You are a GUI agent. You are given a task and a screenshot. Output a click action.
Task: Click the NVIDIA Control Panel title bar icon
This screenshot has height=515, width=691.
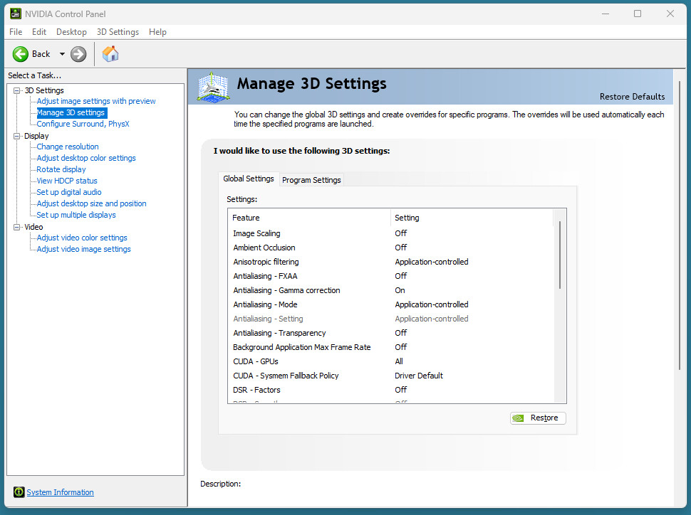[x=16, y=14]
